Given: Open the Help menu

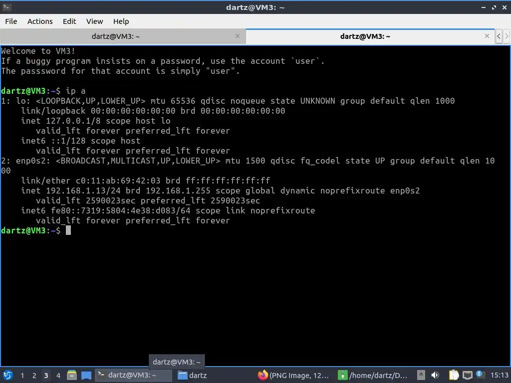Looking at the screenshot, I should click(121, 21).
